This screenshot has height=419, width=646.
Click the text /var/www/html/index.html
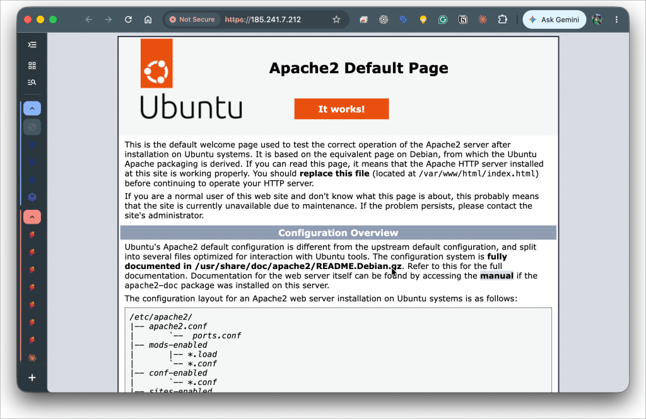[x=478, y=174]
